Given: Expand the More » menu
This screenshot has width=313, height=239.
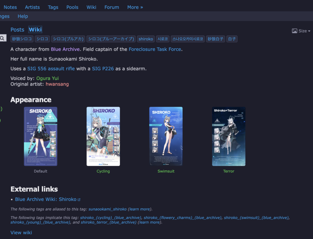Looking at the screenshot, I should 135,7.
